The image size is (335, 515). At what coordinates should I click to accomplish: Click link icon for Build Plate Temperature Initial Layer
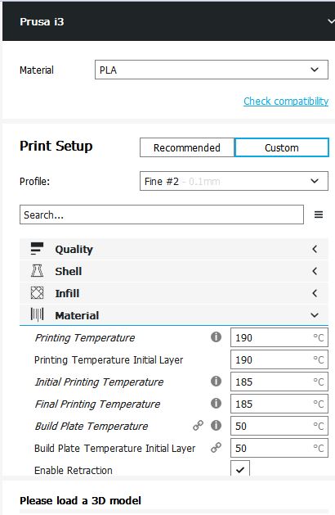(x=216, y=447)
